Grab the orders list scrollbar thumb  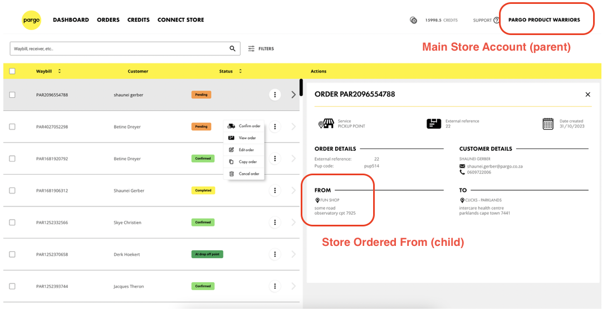pos(301,87)
